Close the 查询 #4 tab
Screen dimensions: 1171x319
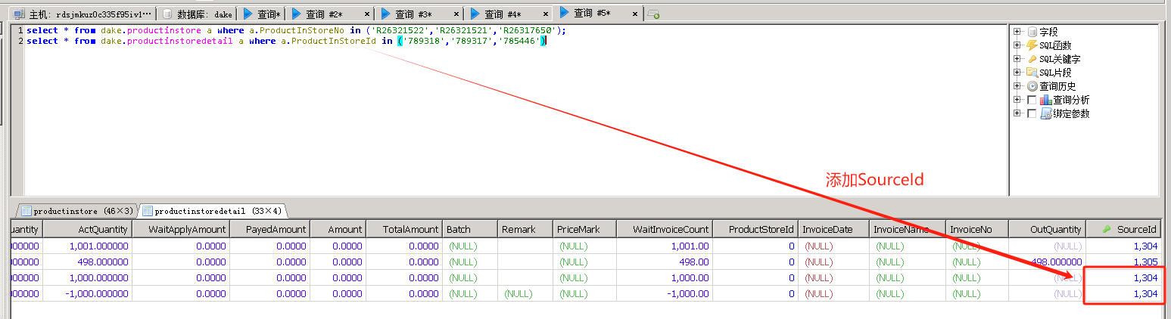click(x=546, y=14)
